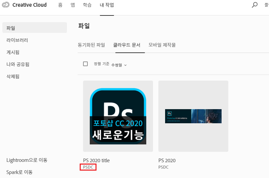Open 나와 공유됨 in the sidebar

(18, 64)
